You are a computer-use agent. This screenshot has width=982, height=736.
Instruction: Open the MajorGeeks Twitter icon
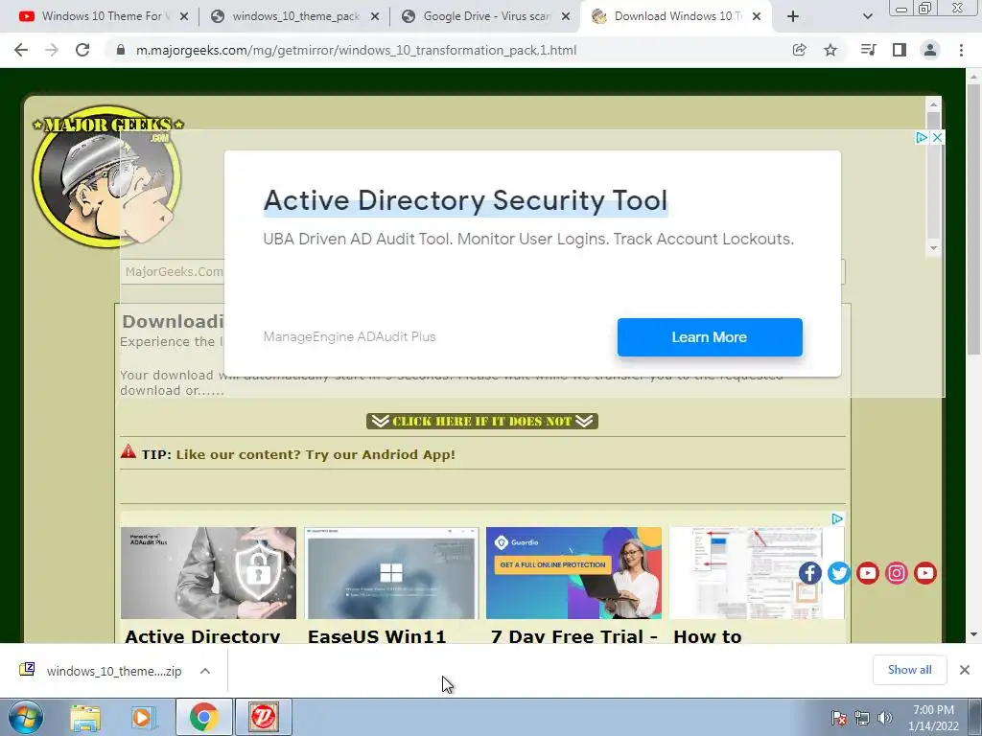(x=838, y=573)
